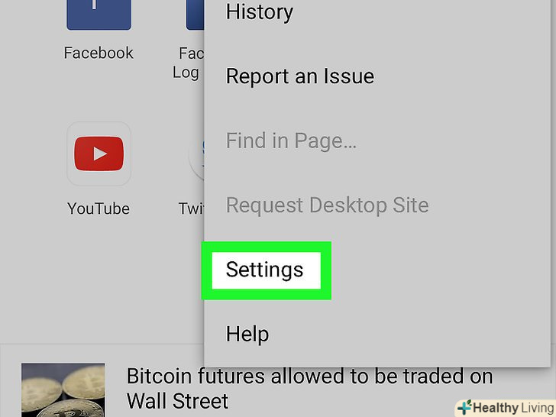Open the partly hidden Facebook Login tile
Viewport: 556px width, 417px height.
click(x=196, y=15)
